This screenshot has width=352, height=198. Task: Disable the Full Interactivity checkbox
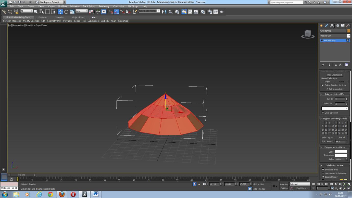(327, 89)
